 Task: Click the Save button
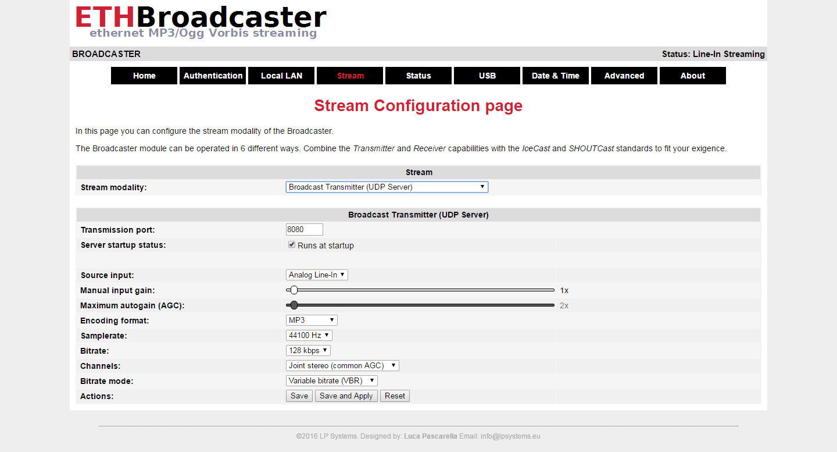click(x=299, y=396)
